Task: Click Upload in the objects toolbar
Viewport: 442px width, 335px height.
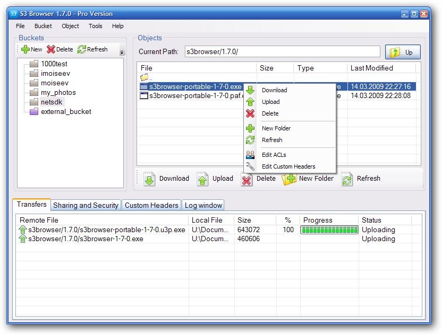Action: [215, 179]
